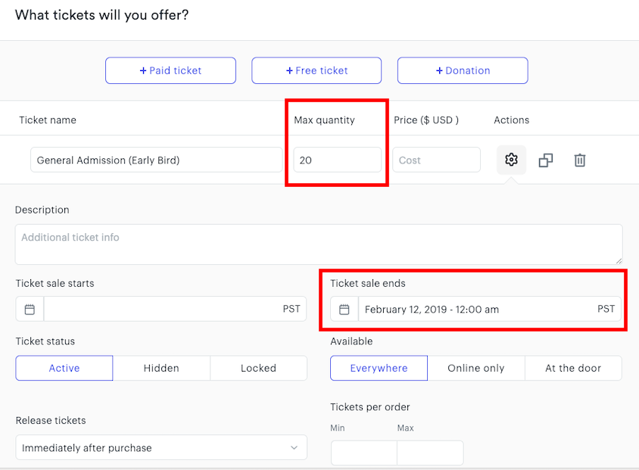This screenshot has width=639, height=470.
Task: Click the ticket name field
Action: click(156, 160)
